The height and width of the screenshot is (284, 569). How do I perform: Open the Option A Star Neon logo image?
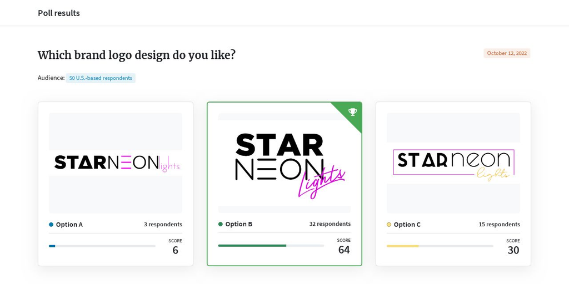116,163
